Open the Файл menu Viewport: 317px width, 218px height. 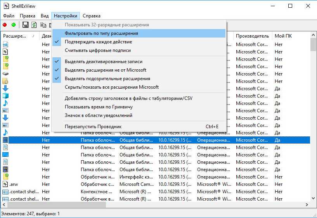coord(9,16)
